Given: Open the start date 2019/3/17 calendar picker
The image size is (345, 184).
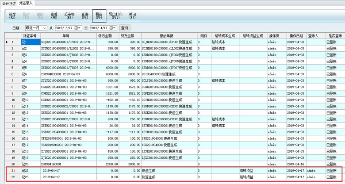Looking at the screenshot, I should click(77, 28).
